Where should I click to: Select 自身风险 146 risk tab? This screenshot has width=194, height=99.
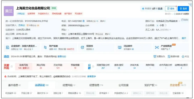click(24, 67)
